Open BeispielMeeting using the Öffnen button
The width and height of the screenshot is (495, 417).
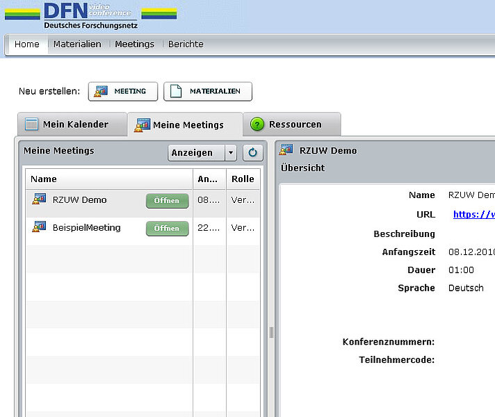167,229
